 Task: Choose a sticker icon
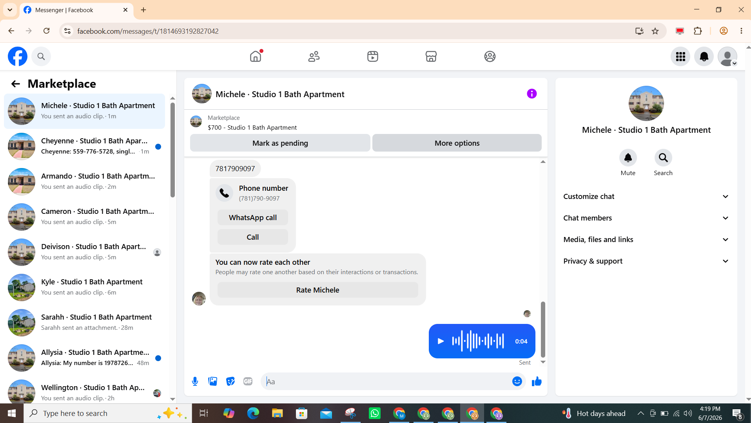(230, 381)
